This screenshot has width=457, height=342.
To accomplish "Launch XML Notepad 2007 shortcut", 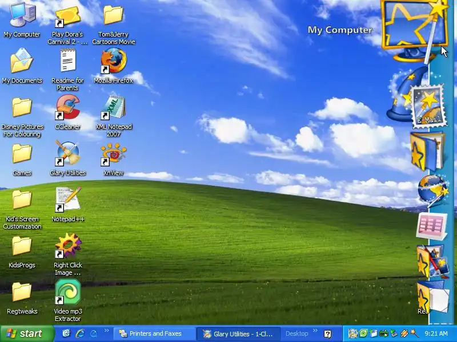I will coord(113,116).
